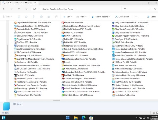Click the FileZilla 3.69.3 Portable icon
This screenshot has width=158, height=120.
(x=63, y=23)
